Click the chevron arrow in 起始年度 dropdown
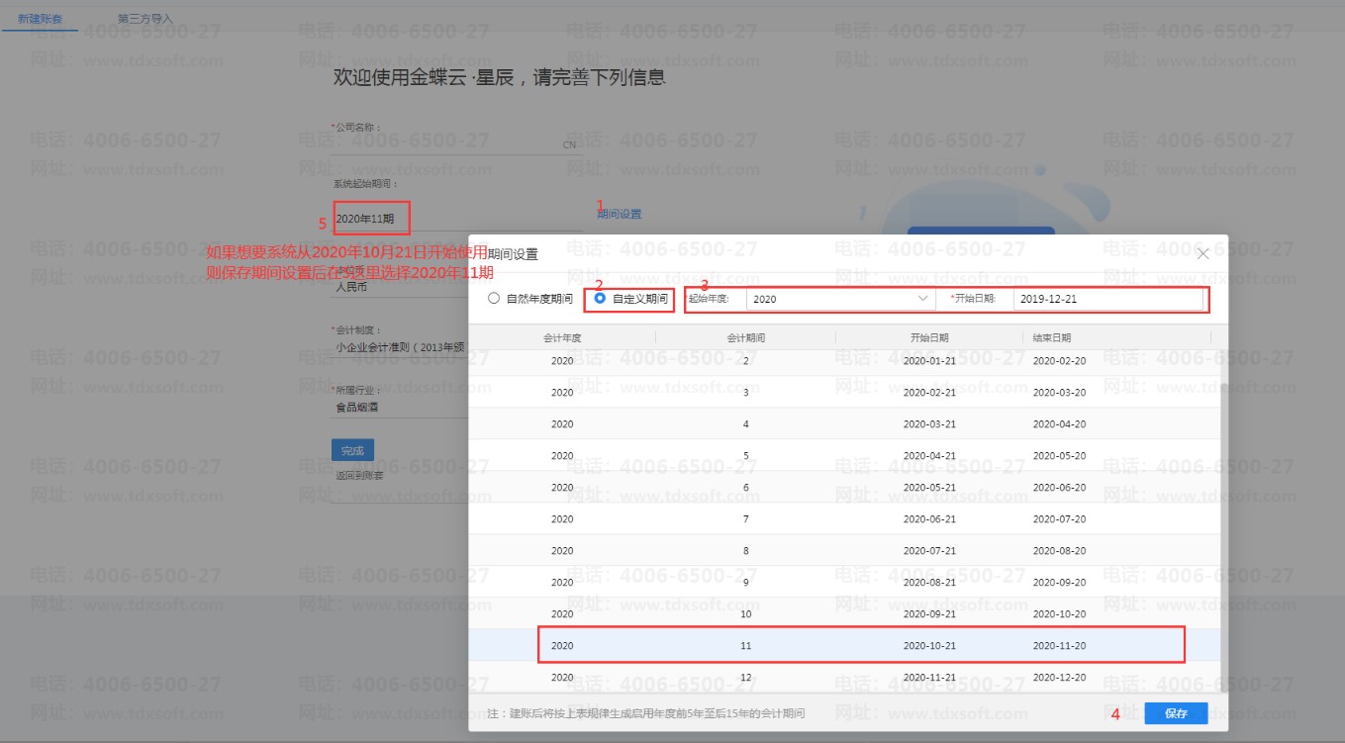This screenshot has height=743, width=1345. pos(922,298)
